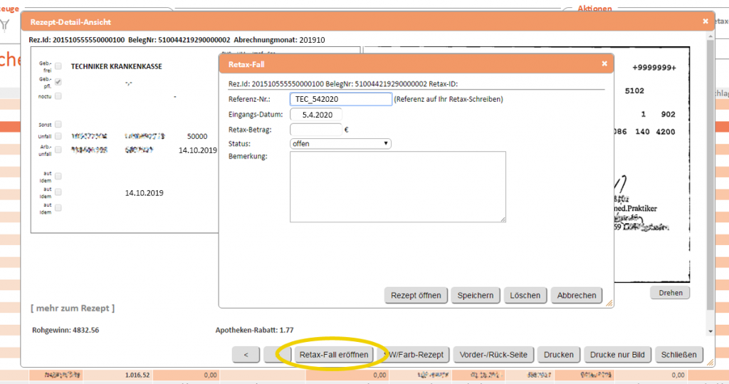The height and width of the screenshot is (384, 729).
Task: Go to previous prescription with < button
Action: tap(246, 354)
